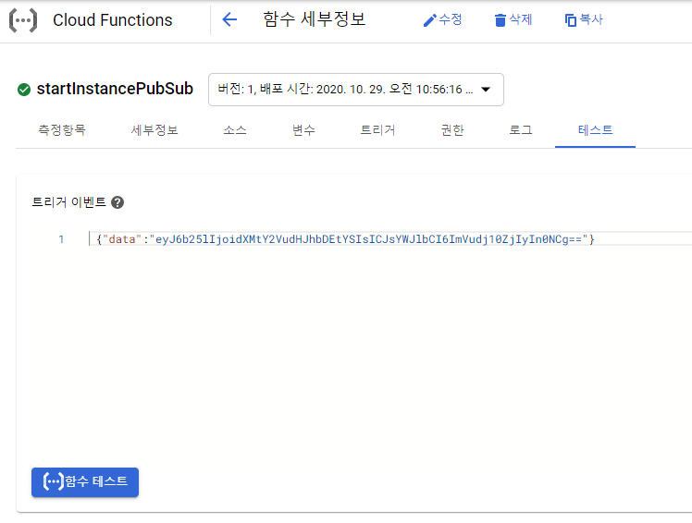Click the green status check icon

pos(24,90)
